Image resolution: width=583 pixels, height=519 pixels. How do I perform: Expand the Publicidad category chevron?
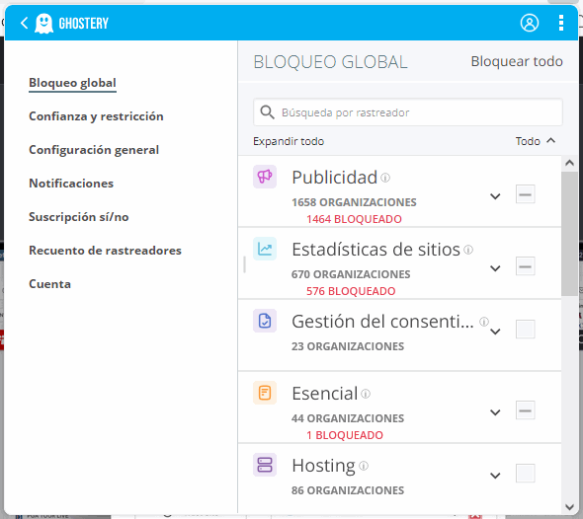click(495, 196)
